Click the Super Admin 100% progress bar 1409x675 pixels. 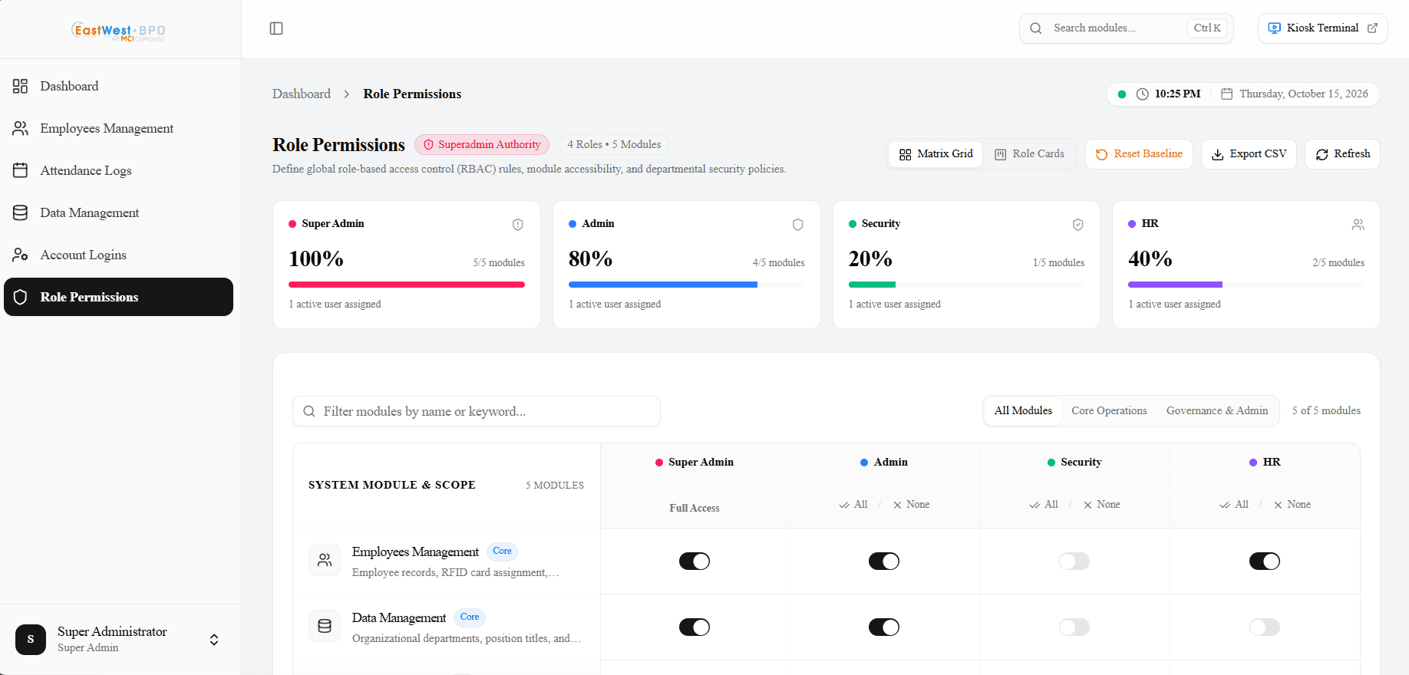coord(407,285)
